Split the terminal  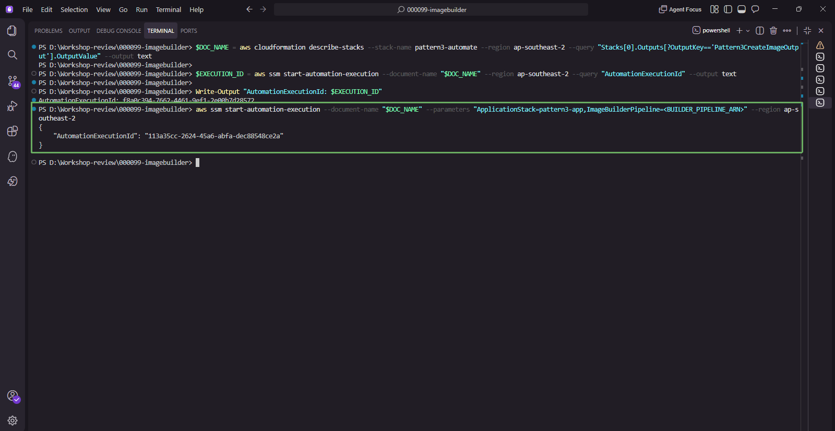click(x=760, y=31)
